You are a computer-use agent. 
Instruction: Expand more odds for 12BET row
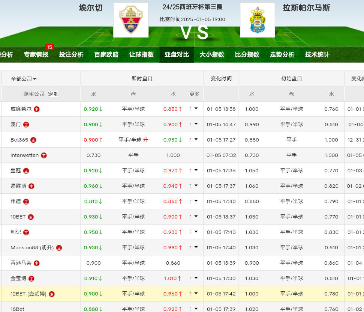193,294
